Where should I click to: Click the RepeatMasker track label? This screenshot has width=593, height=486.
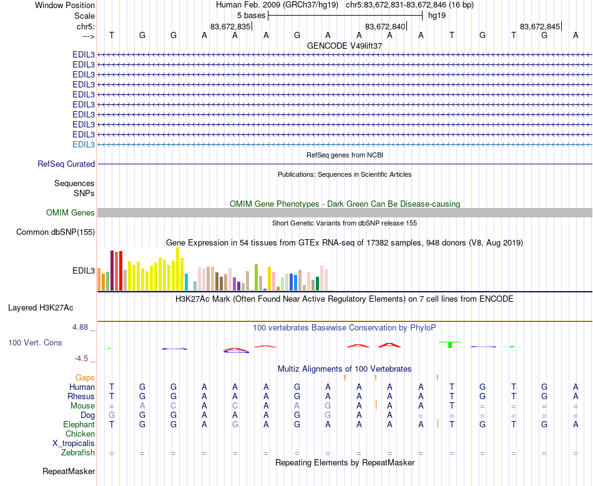coord(69,472)
